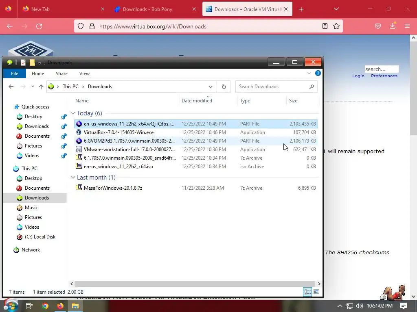Viewport: 417px width, 312px height.
Task: Open recent locations dropdown arrow
Action: [33, 87]
